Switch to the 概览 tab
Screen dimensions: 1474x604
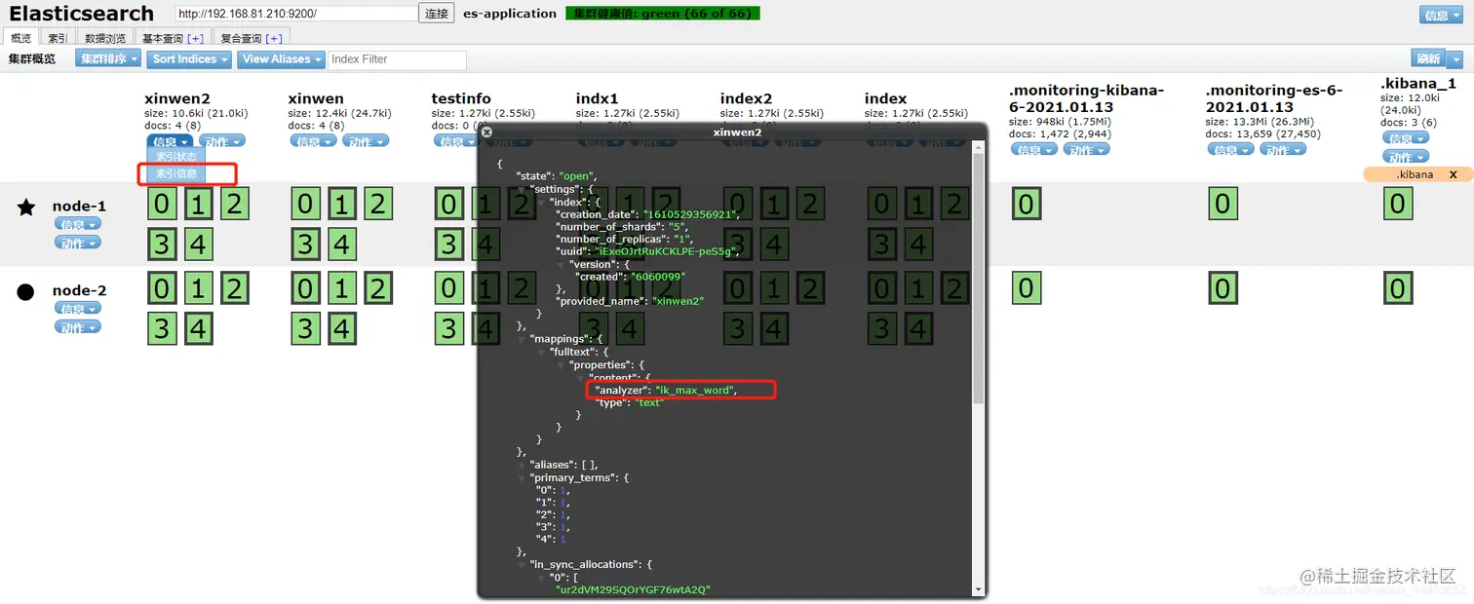21,38
